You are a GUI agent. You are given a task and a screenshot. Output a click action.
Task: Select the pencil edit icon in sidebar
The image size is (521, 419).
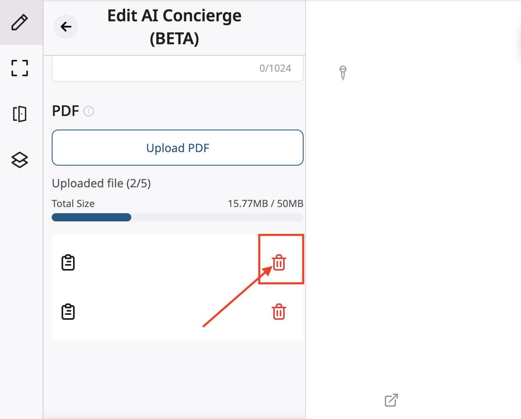pyautogui.click(x=20, y=23)
